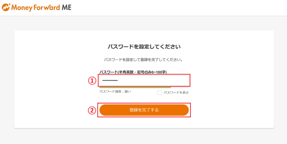Click the circled number 2 marker
Screen dimensions: 287x144
(92, 110)
